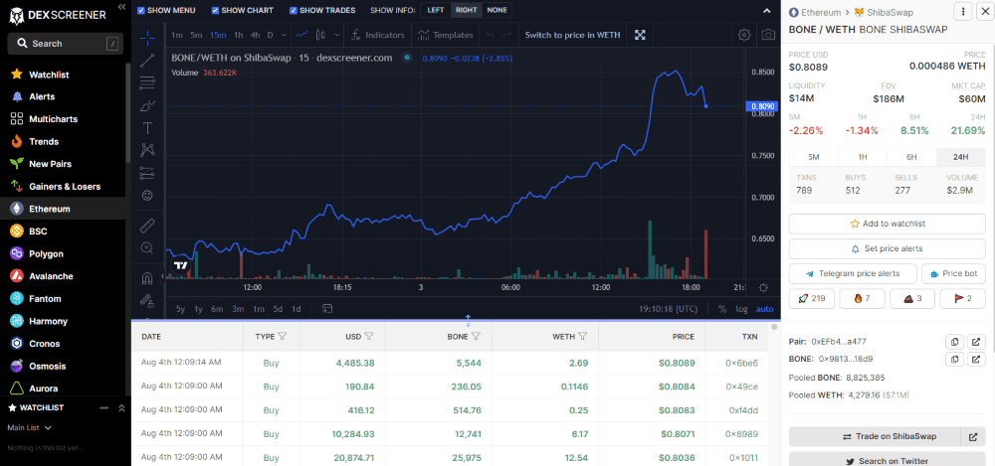This screenshot has height=466, width=995.
Task: Activate the zoom in tool
Action: pyautogui.click(x=147, y=247)
